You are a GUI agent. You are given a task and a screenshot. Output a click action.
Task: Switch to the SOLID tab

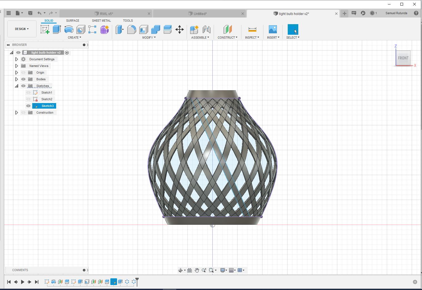click(49, 21)
